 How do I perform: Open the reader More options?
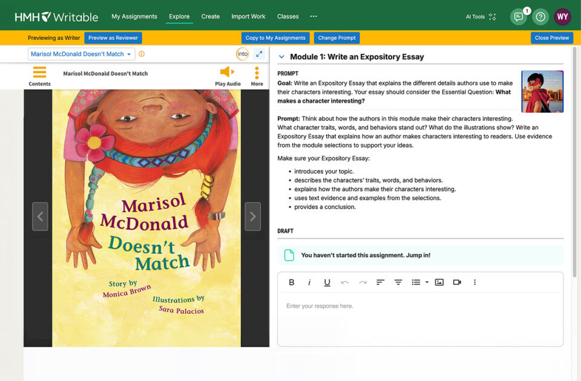(257, 76)
